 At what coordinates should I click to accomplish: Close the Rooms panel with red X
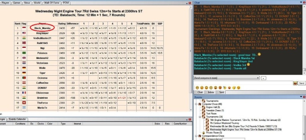pos(304,97)
